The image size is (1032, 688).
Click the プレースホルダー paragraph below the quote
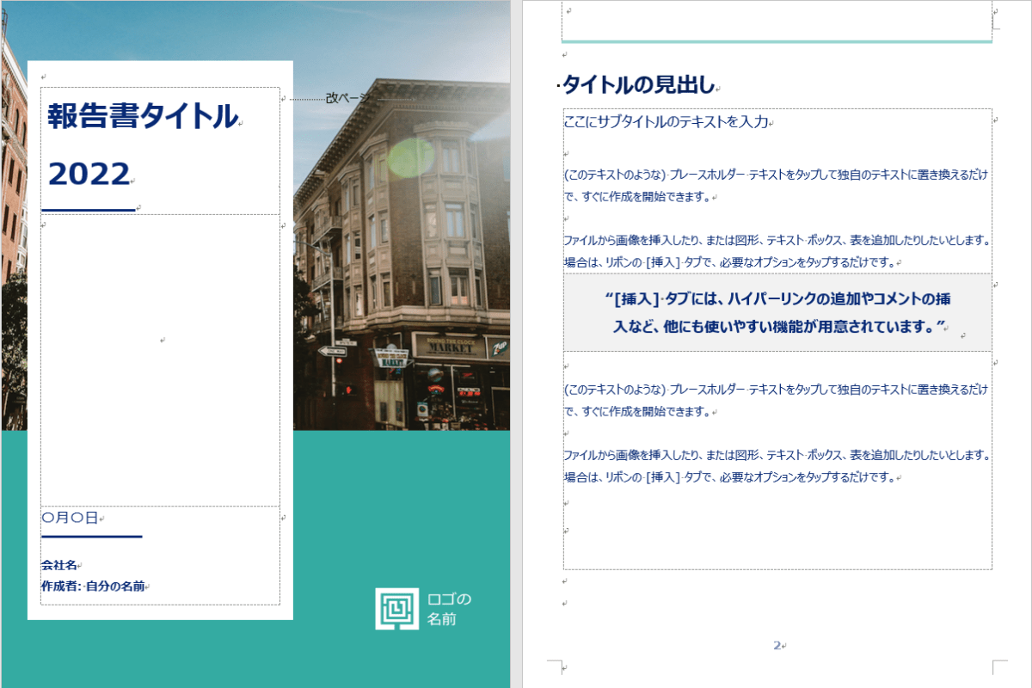pos(774,400)
